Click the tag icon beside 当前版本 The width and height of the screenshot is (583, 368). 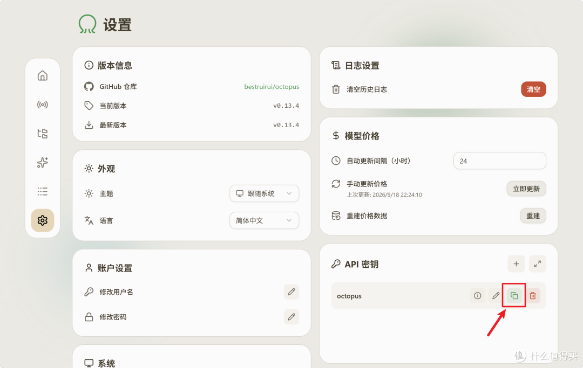coord(89,106)
